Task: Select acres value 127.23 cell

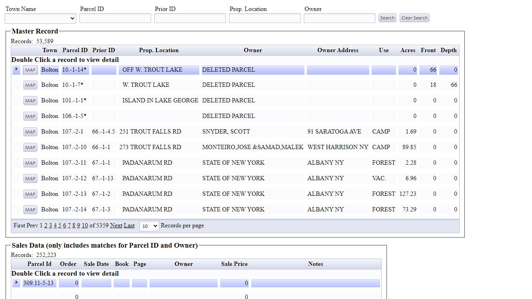Action: [408, 194]
